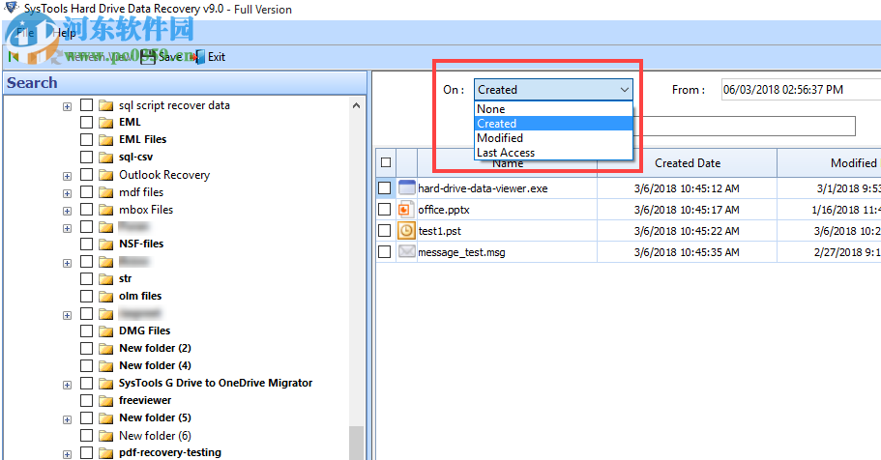Click the Search panel header

click(186, 82)
